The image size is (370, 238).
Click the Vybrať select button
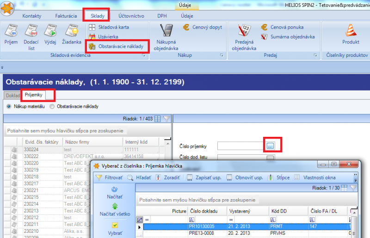[x=115, y=229]
